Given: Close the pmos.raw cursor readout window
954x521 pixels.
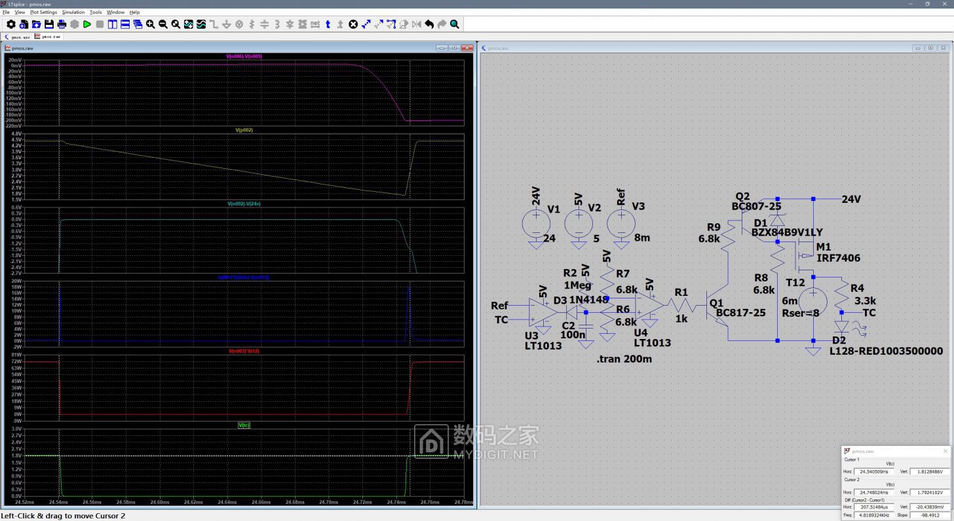Looking at the screenshot, I should point(945,451).
